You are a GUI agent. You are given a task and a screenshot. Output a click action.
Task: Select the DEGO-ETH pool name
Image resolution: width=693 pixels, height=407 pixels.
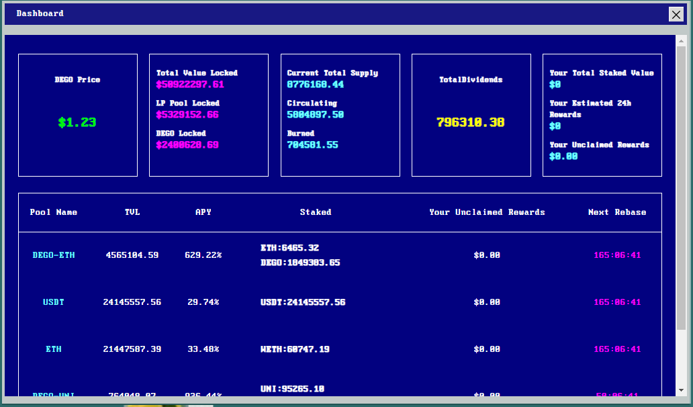54,255
